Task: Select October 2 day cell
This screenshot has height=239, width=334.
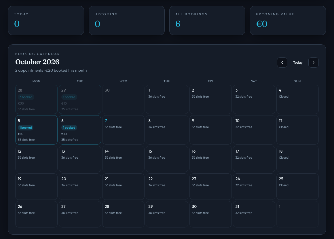Action: click(x=210, y=99)
